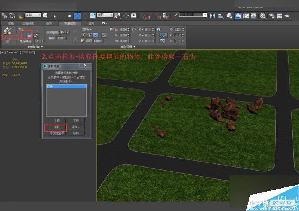Switch to the 对象绘制 ribbon tab
The height and width of the screenshot is (211, 299).
(70, 23)
